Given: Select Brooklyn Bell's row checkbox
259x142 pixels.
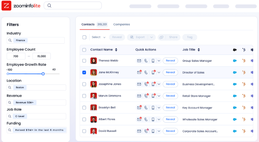Looking at the screenshot, I should click(x=84, y=108).
